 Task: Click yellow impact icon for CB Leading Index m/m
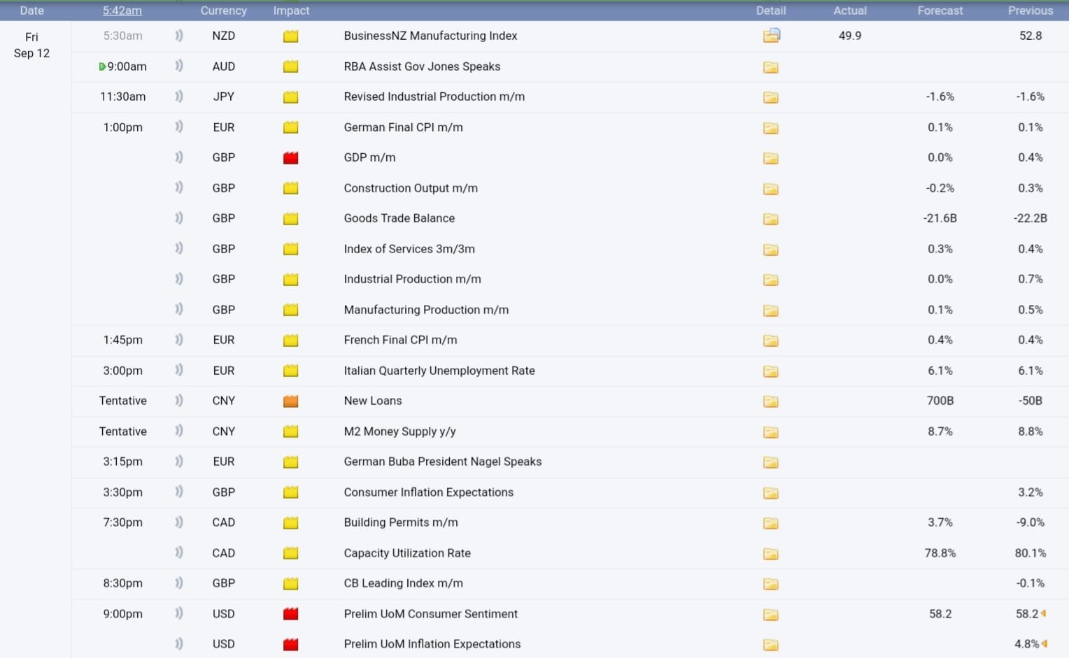click(290, 584)
